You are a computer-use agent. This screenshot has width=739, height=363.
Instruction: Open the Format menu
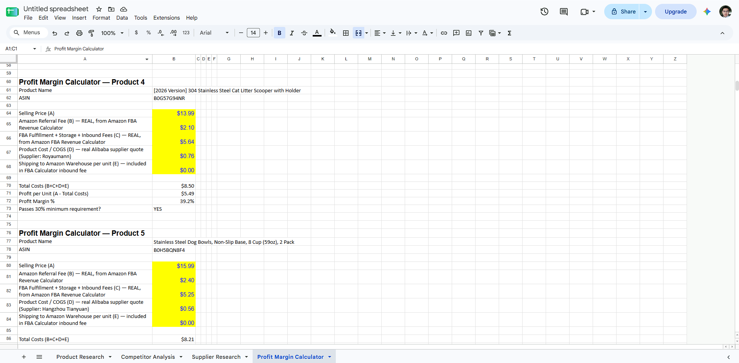[101, 18]
